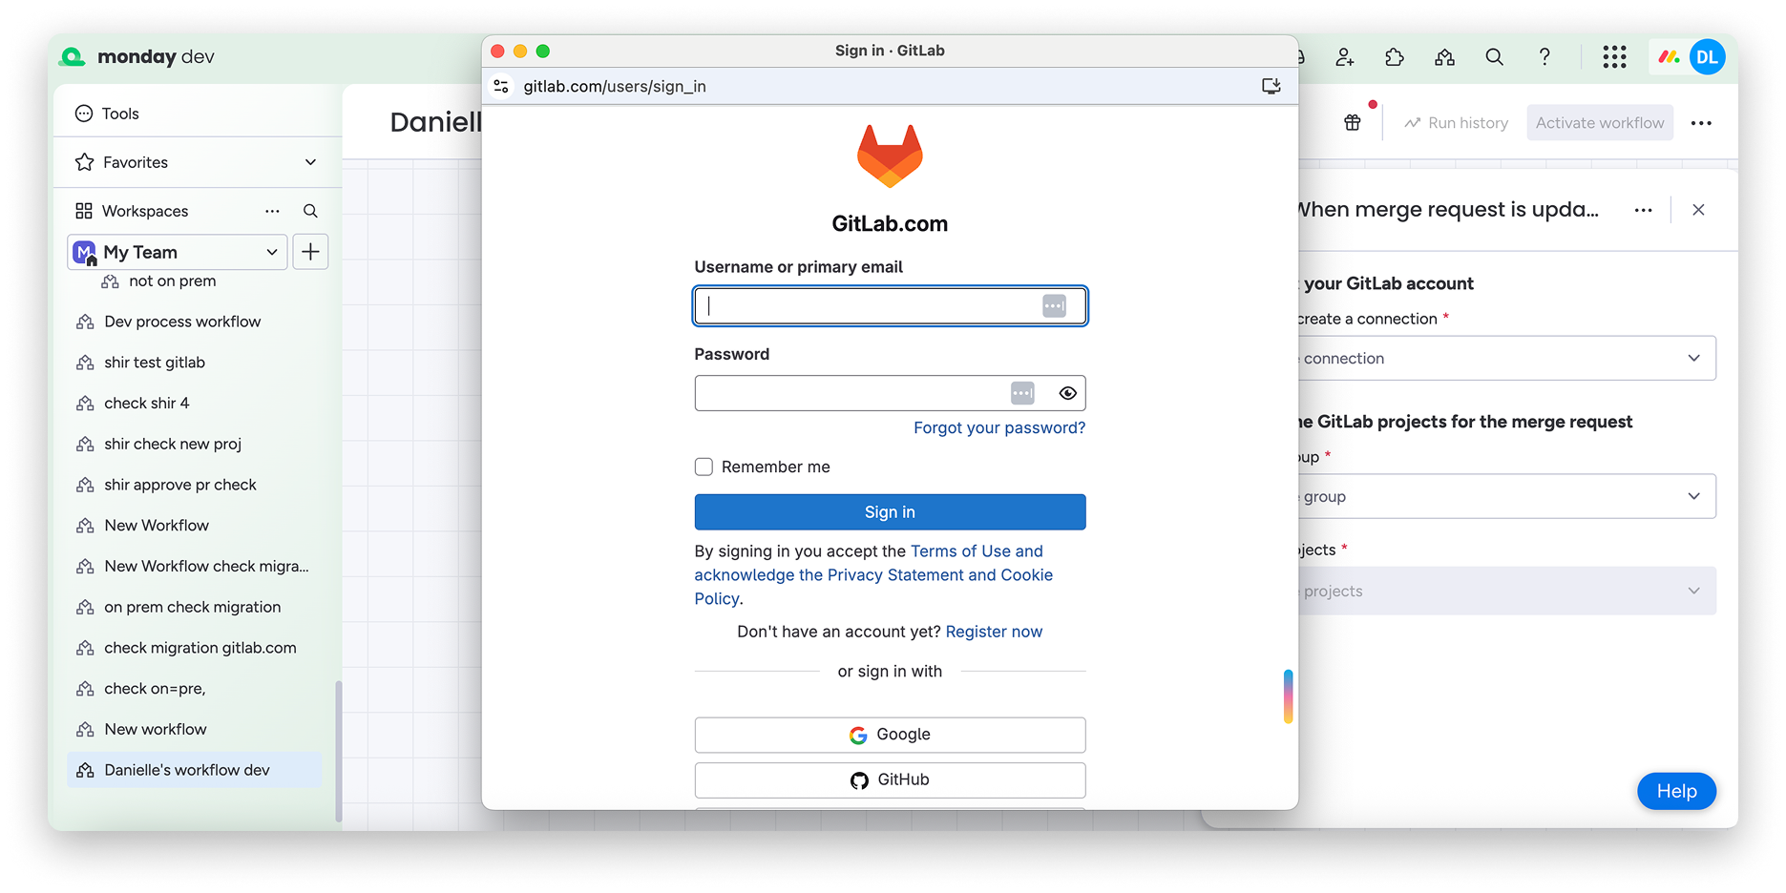
Task: Click the sidebar scrollbar
Action: coord(338,751)
